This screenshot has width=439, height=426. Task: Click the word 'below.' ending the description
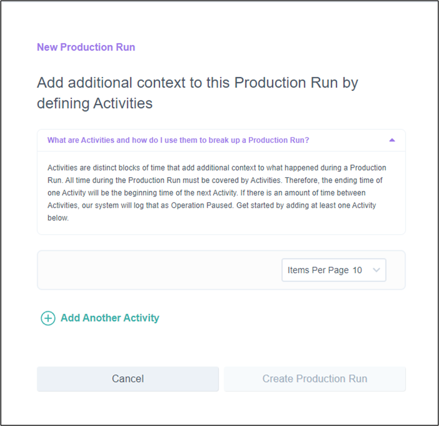[58, 218]
